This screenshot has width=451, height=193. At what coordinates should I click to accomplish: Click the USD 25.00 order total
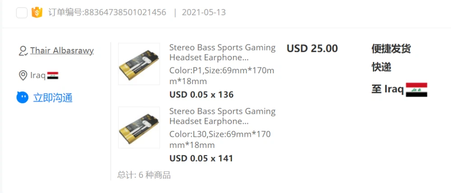pos(312,49)
